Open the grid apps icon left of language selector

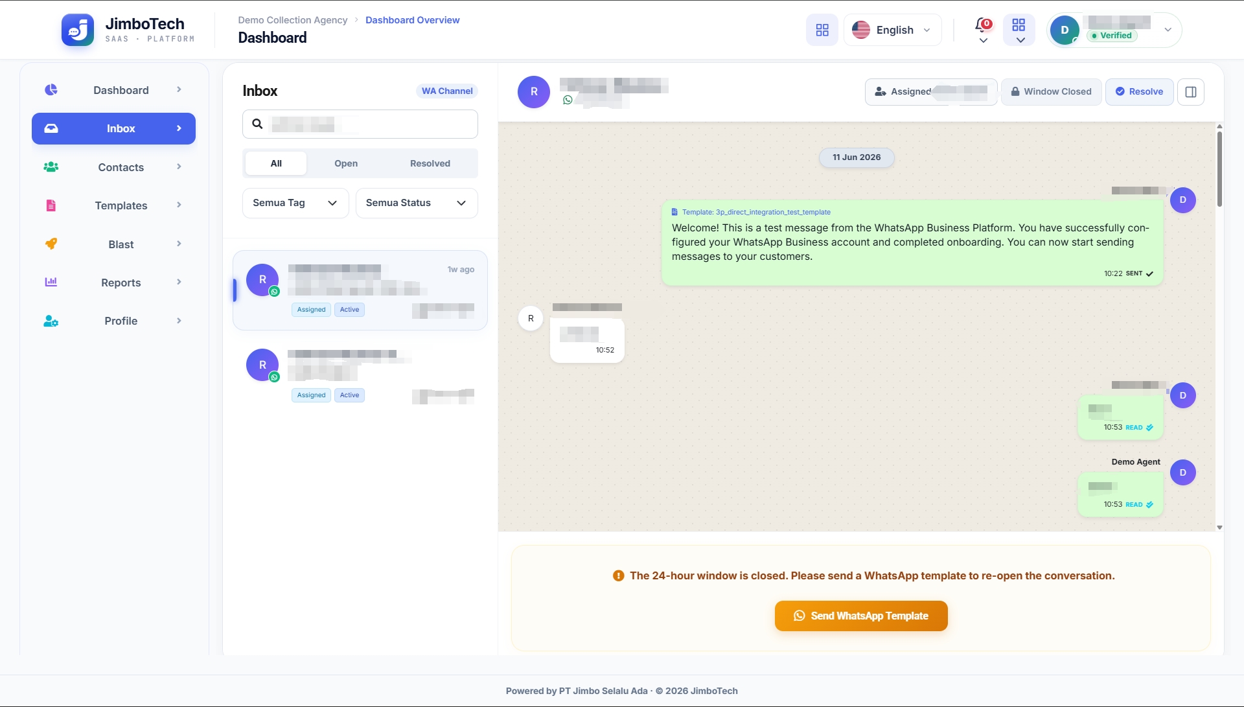click(822, 30)
